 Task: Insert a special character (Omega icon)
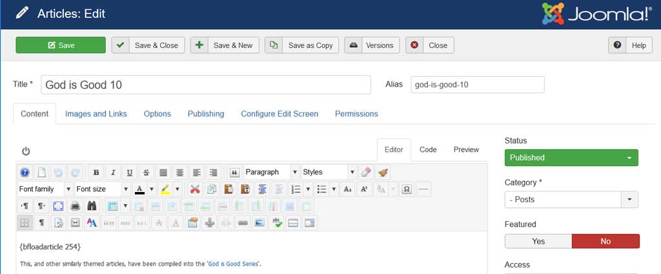[407, 189]
